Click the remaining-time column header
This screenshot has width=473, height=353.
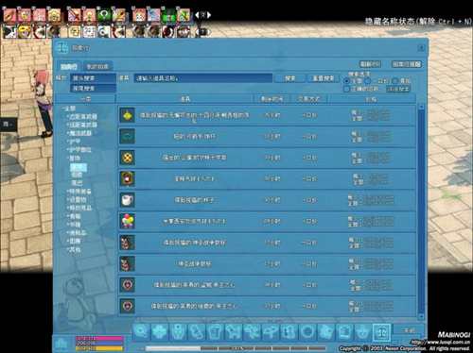coord(272,99)
